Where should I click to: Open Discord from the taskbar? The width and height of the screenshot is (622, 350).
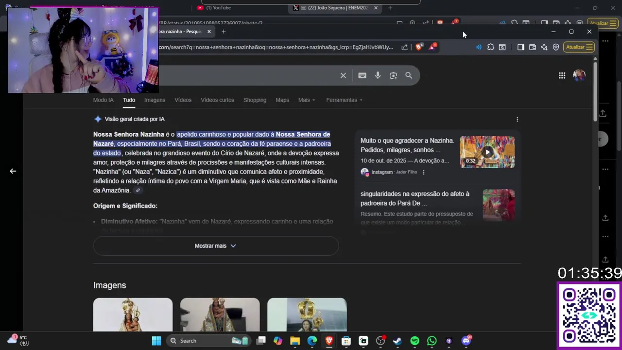click(x=466, y=340)
